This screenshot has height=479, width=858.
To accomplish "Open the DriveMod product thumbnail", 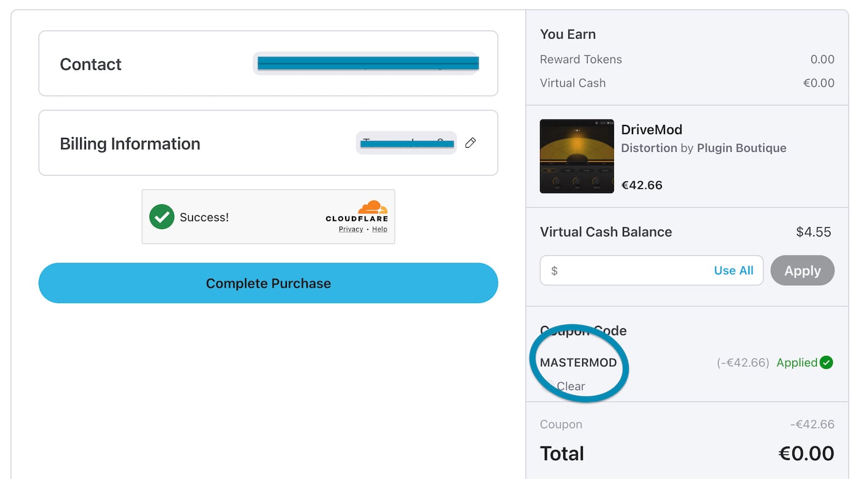I will click(x=576, y=156).
